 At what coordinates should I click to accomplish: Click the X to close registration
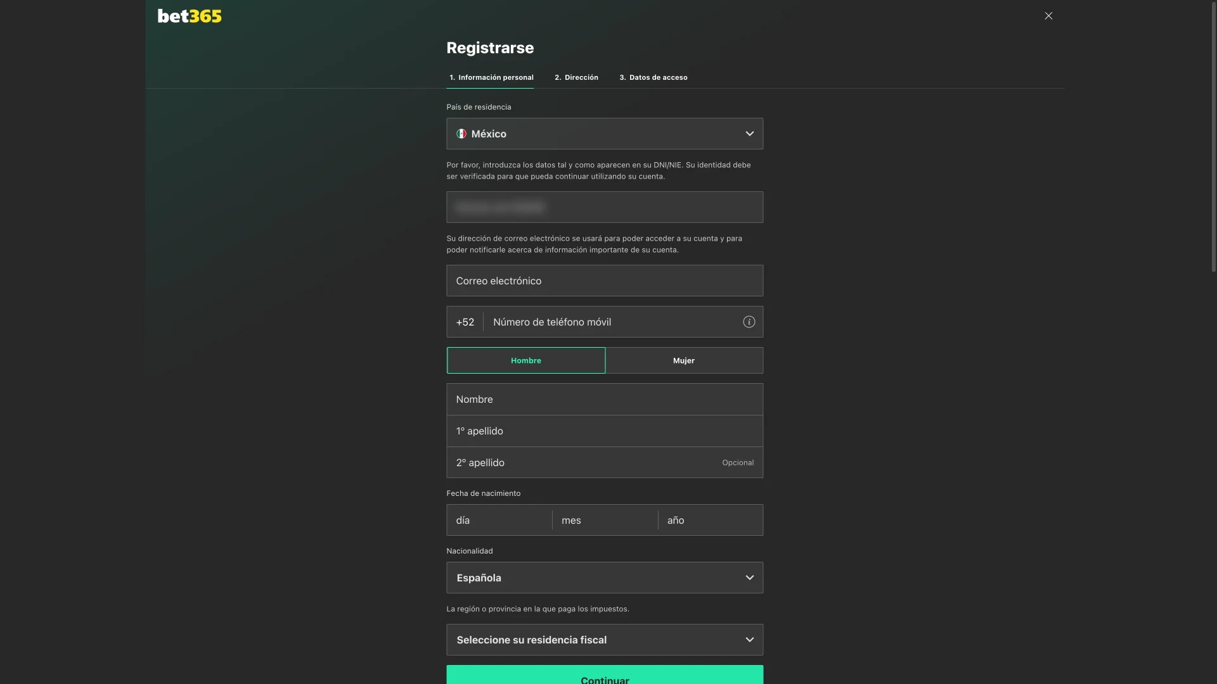pyautogui.click(x=1048, y=16)
